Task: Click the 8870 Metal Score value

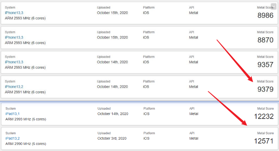Action: coord(265,40)
